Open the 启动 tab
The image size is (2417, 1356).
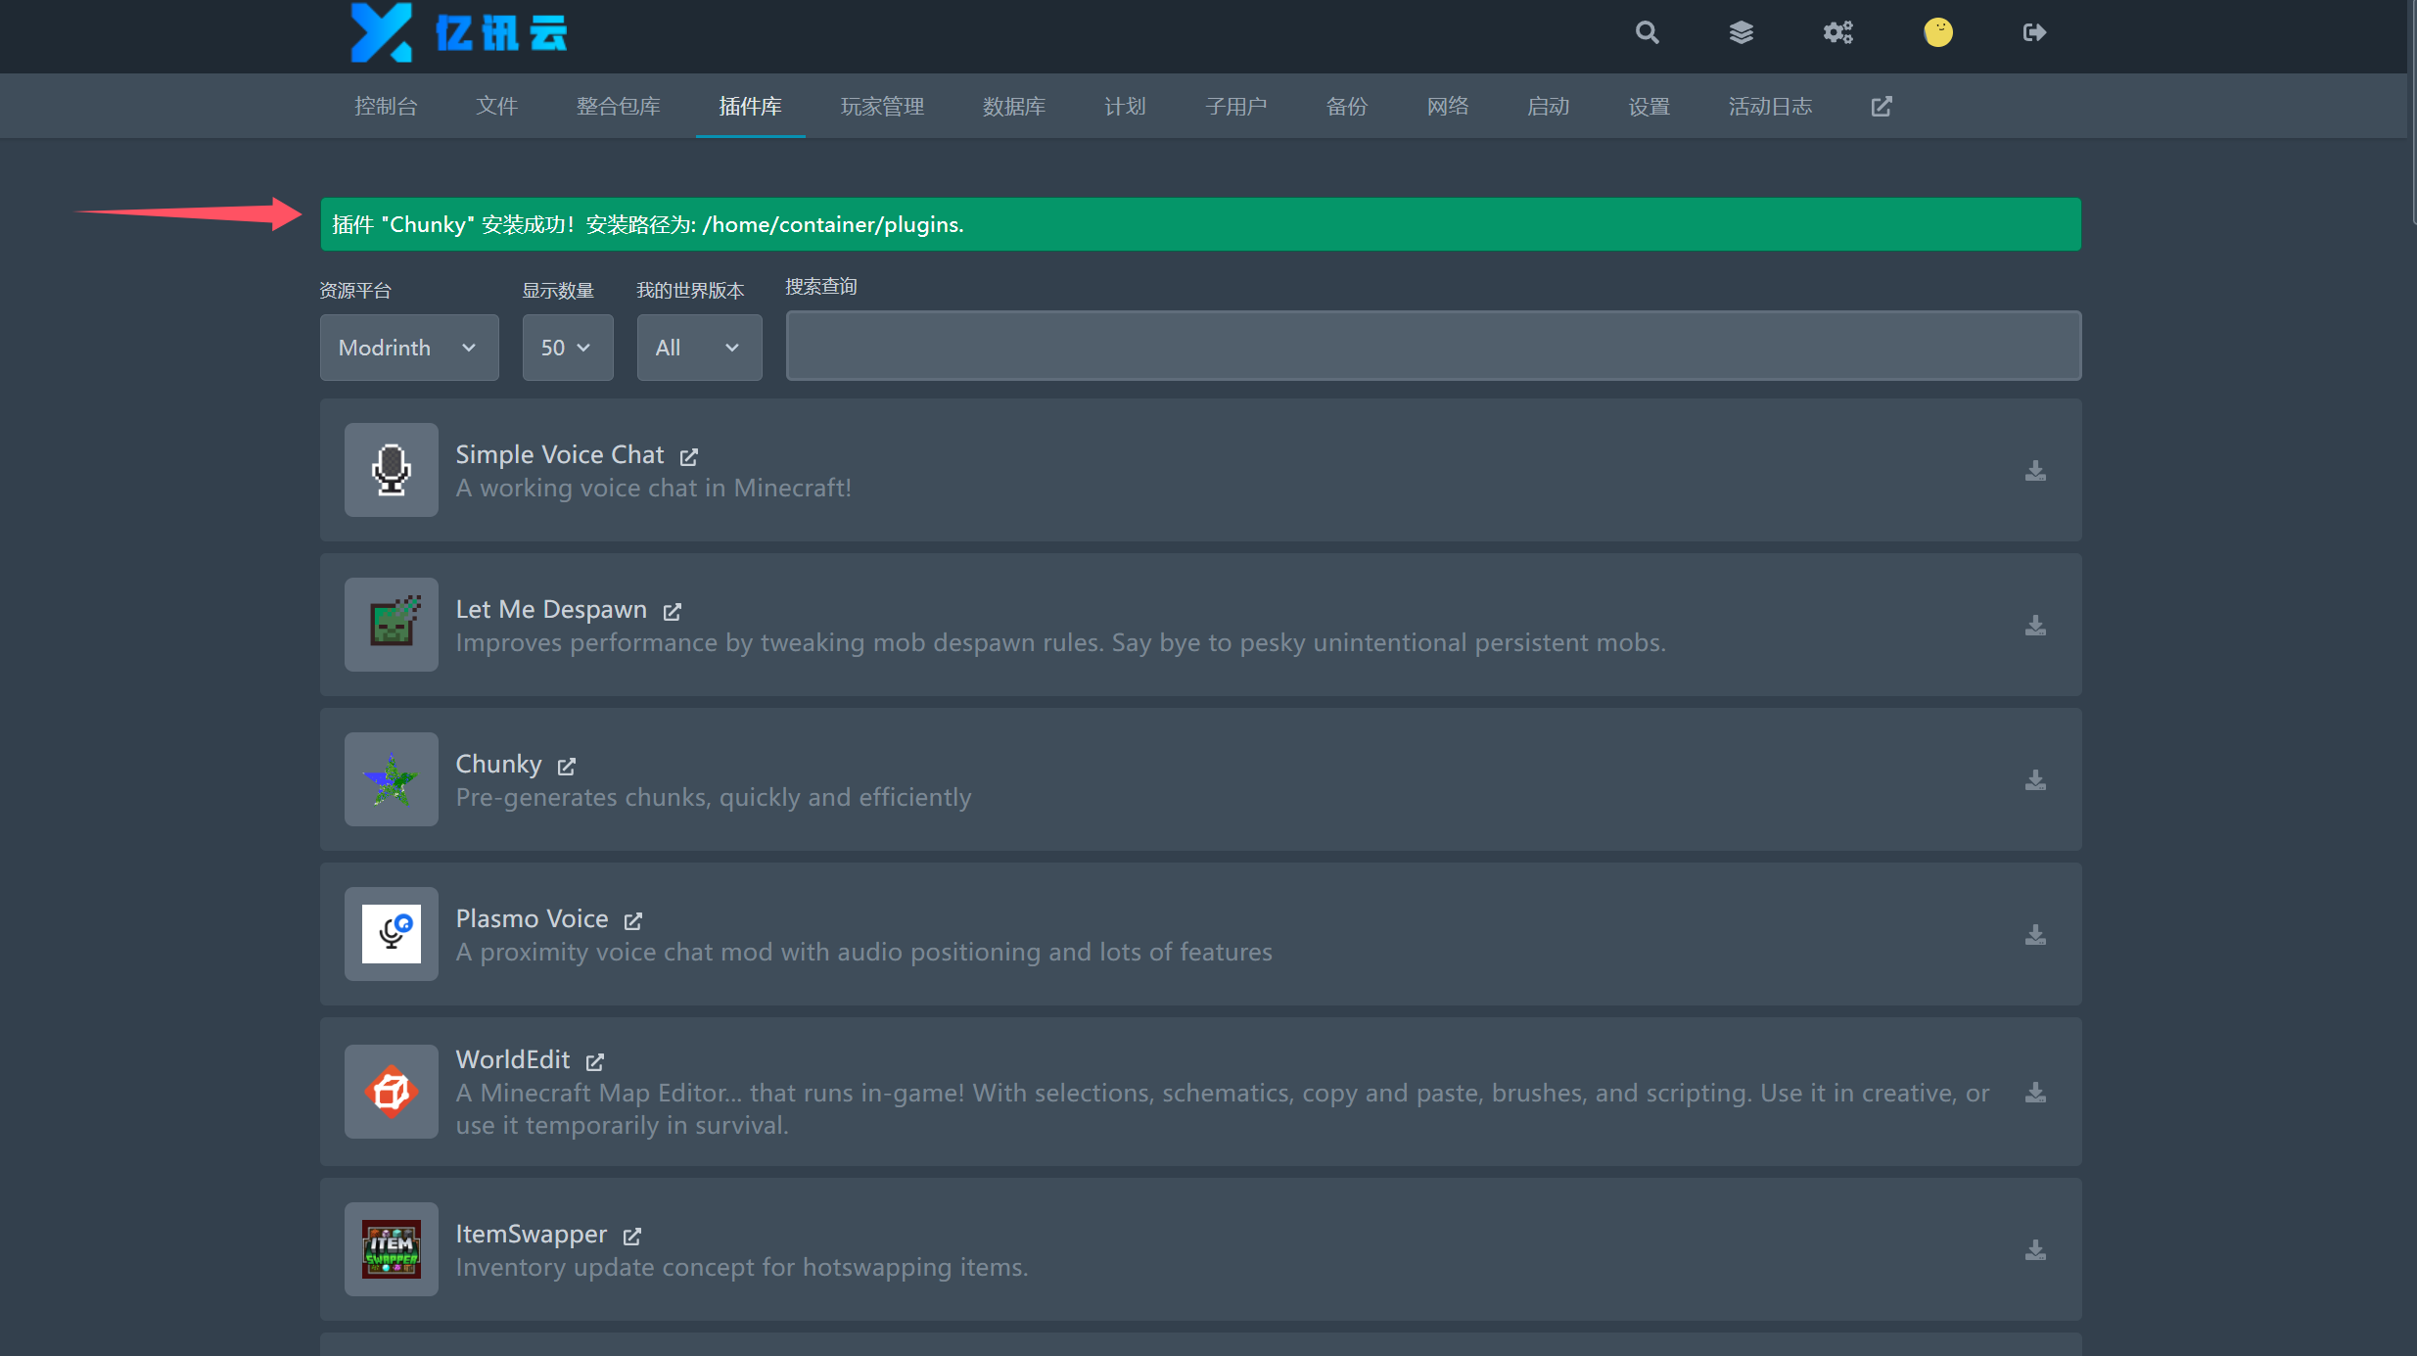(1548, 106)
